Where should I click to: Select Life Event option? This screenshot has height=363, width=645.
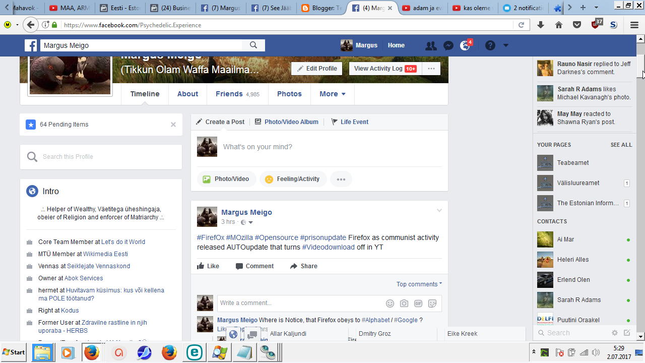tap(350, 122)
